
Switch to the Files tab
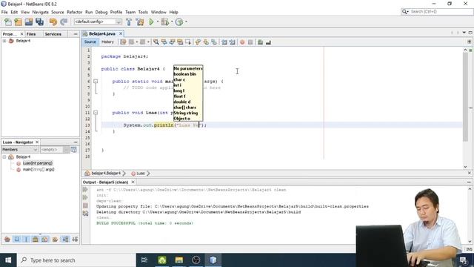(31, 34)
